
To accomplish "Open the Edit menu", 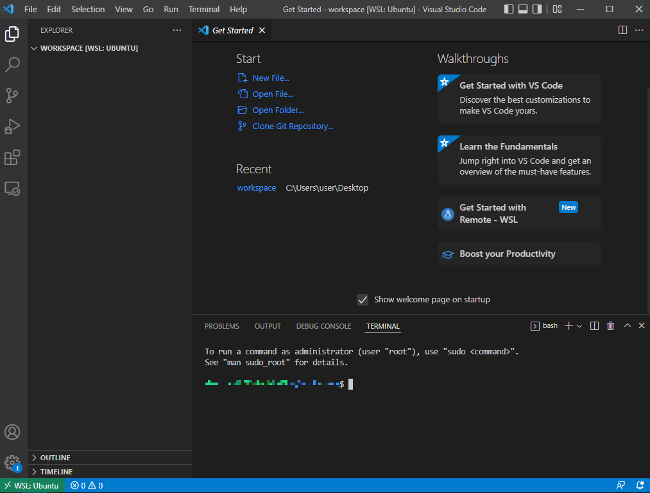I will click(54, 9).
